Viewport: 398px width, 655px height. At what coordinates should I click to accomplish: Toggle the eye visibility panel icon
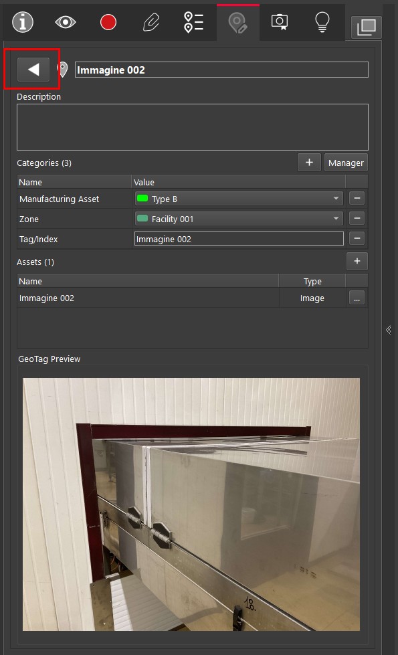tap(66, 22)
